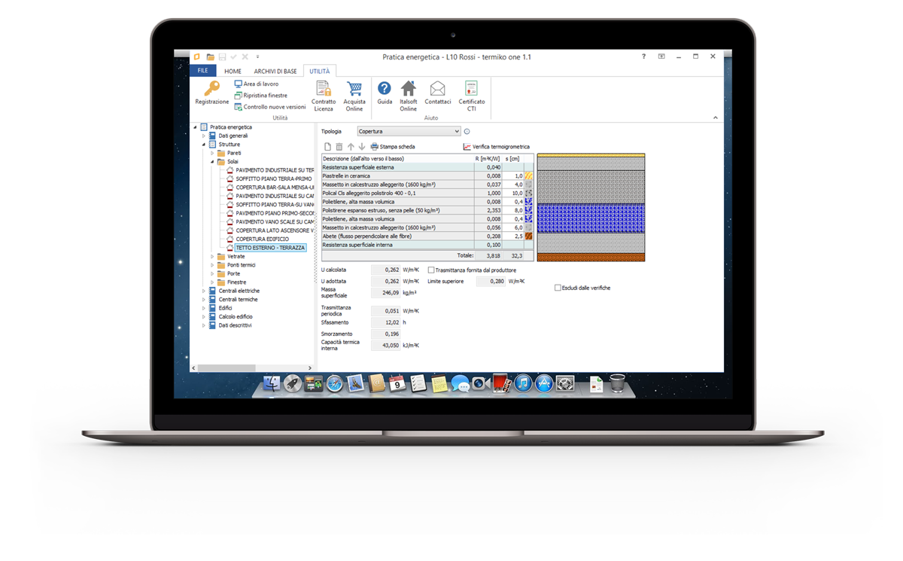Click the Stampa scheda button
Screen dimensions: 903x561
(393, 147)
